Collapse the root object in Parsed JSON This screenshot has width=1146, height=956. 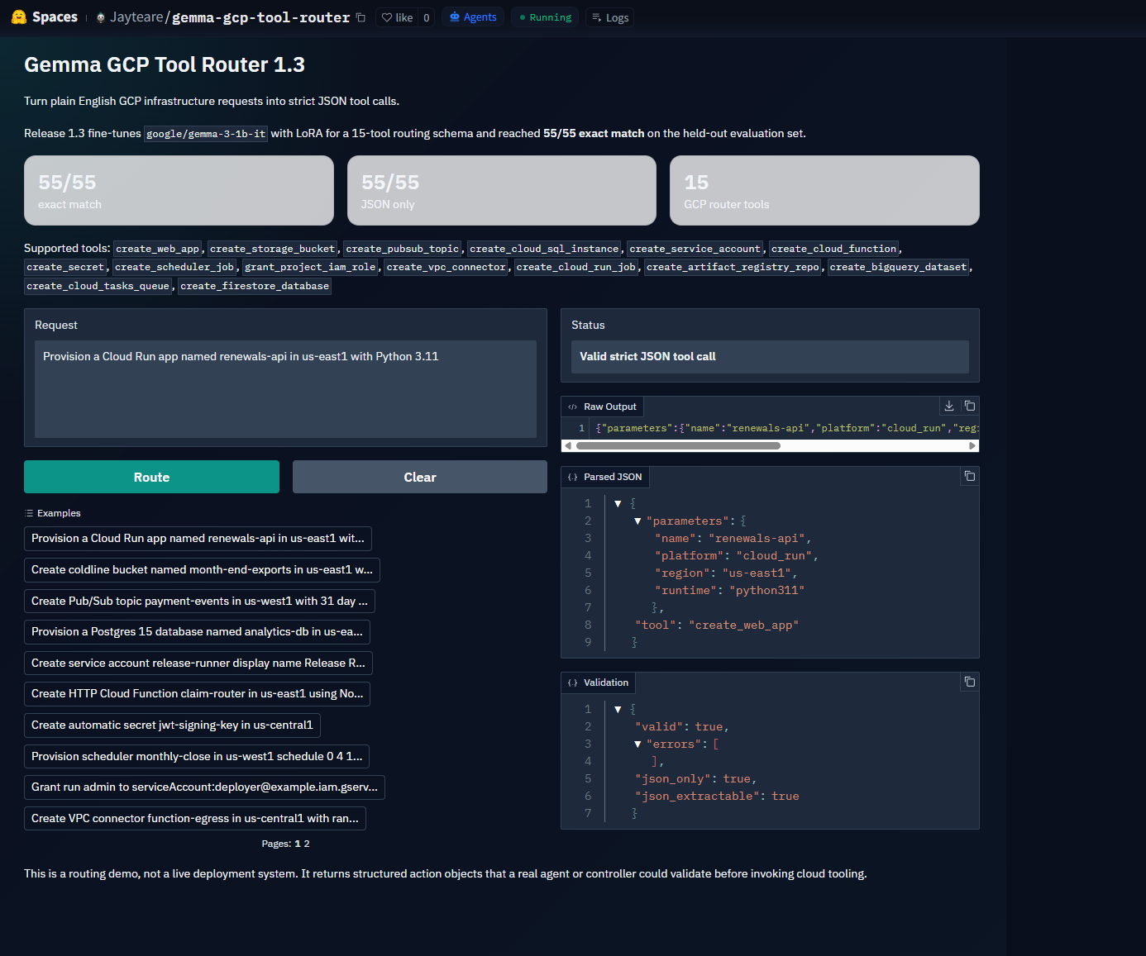point(618,503)
